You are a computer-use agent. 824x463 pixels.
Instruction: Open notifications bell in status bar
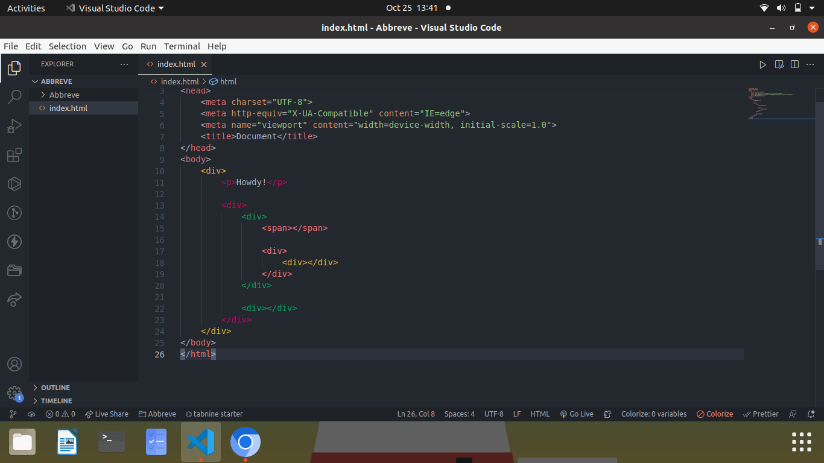(810, 414)
